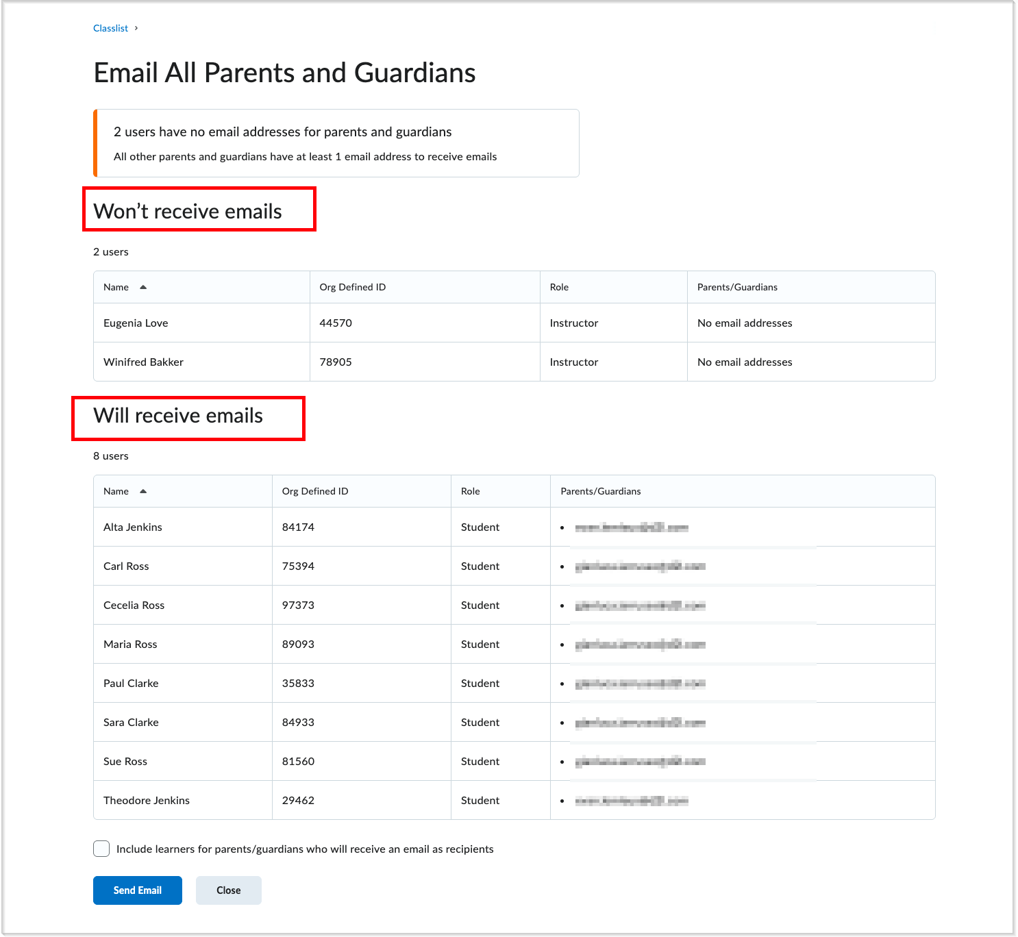Select Alta Jenkins in the Will receive table
The height and width of the screenshot is (937, 1018).
(132, 527)
